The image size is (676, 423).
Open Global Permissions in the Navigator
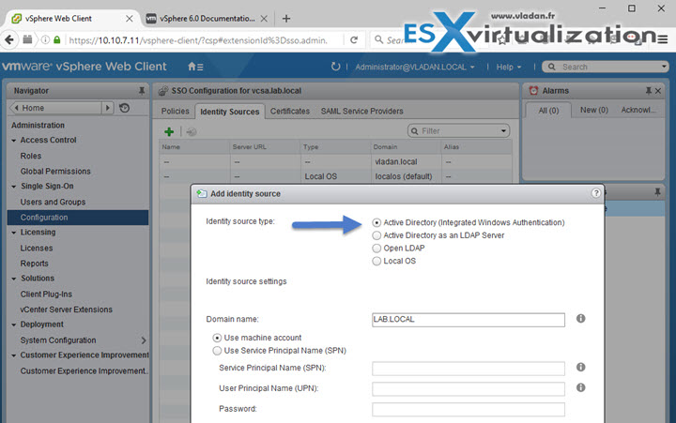click(55, 172)
